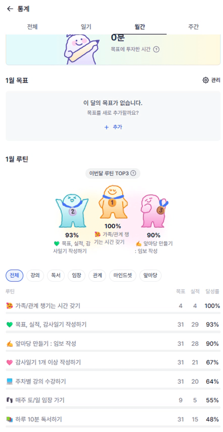Click progress bar under 주차별 강의 수강하기
The image size is (223, 432).
[113, 389]
